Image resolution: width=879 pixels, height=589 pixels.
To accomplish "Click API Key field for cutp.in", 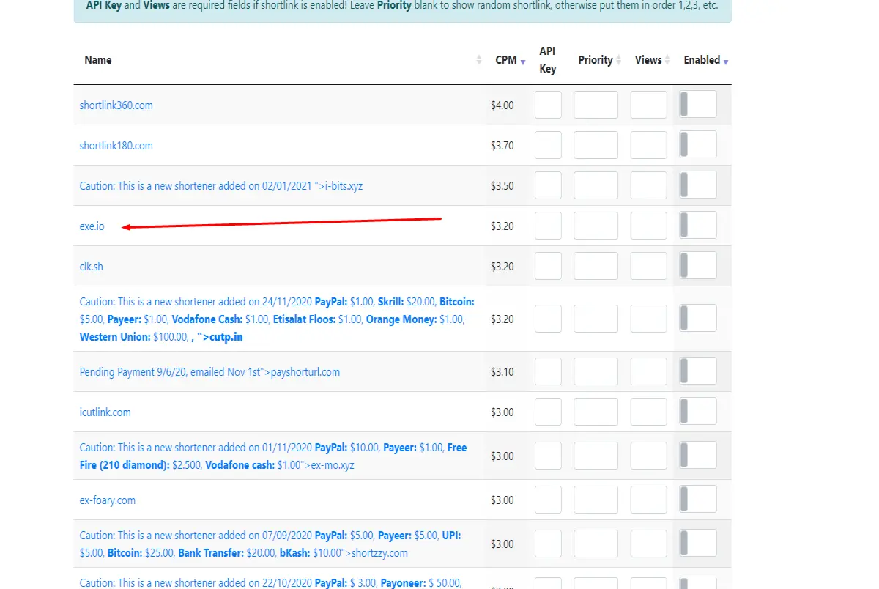I will click(548, 319).
